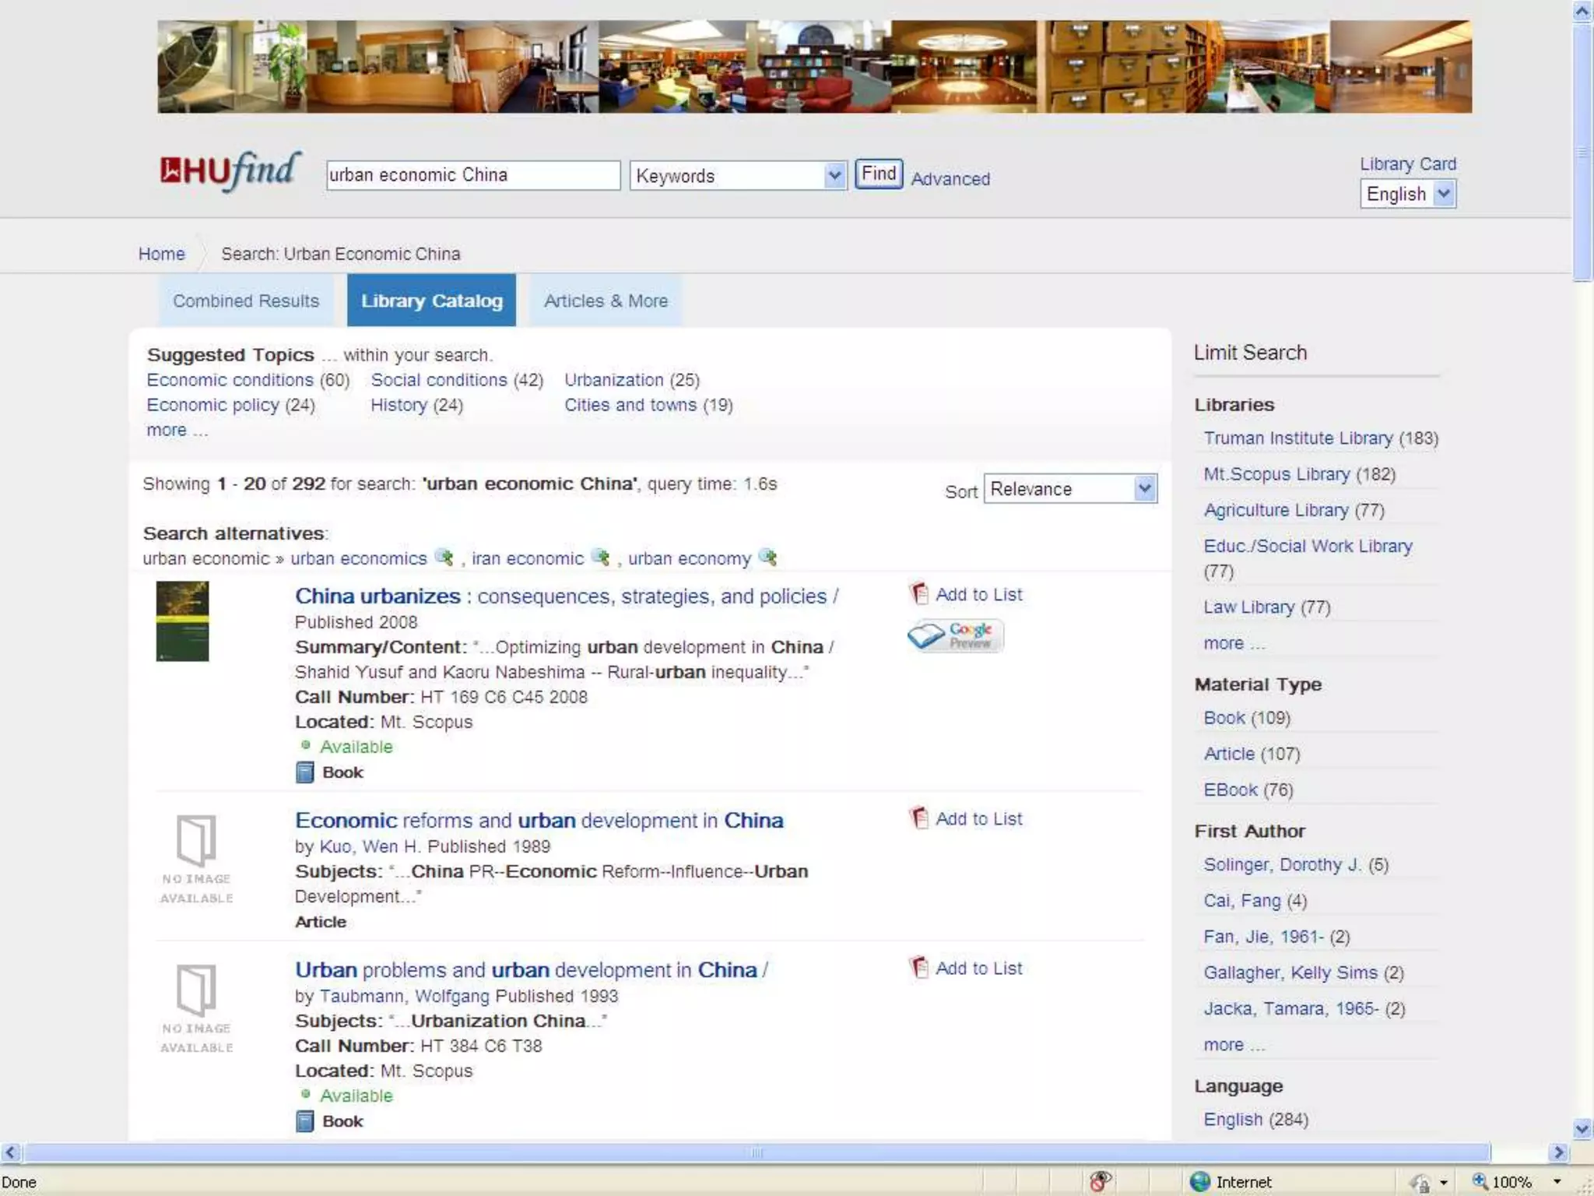Open the Sort by Relevance dropdown
The width and height of the screenshot is (1594, 1196).
[x=1070, y=489]
